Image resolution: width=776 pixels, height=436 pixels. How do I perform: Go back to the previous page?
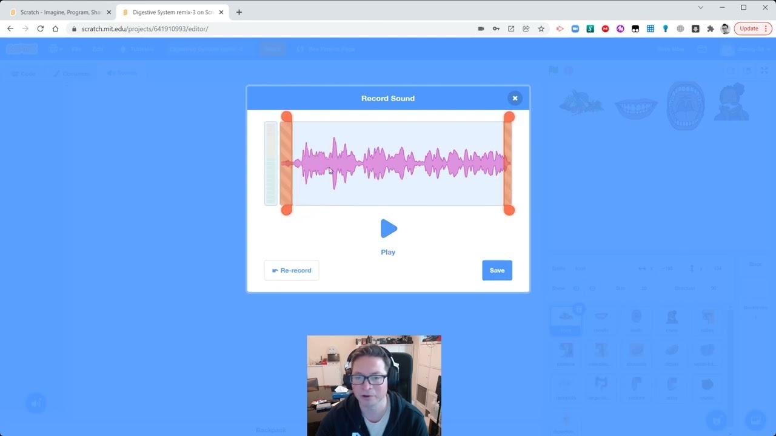coord(10,28)
